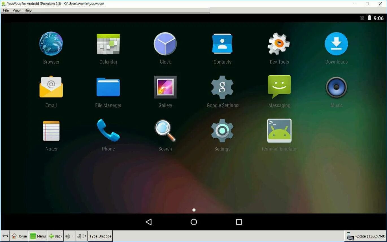Viewport: 387px width, 242px height.
Task: Open the View menu
Action: click(17, 10)
